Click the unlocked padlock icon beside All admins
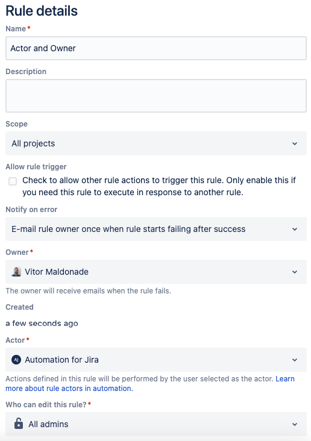Image resolution: width=311 pixels, height=441 pixels. pyautogui.click(x=19, y=424)
